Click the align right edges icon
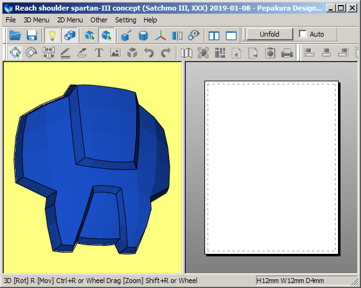361x288 pixels. pyautogui.click(x=343, y=53)
